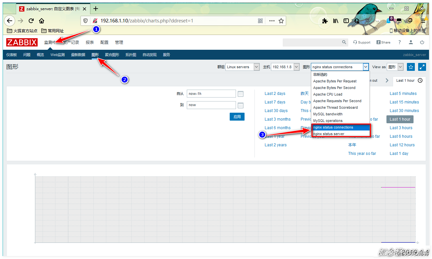Screen dimensions: 432x259
Task: Open the Share link
Action: [383, 42]
